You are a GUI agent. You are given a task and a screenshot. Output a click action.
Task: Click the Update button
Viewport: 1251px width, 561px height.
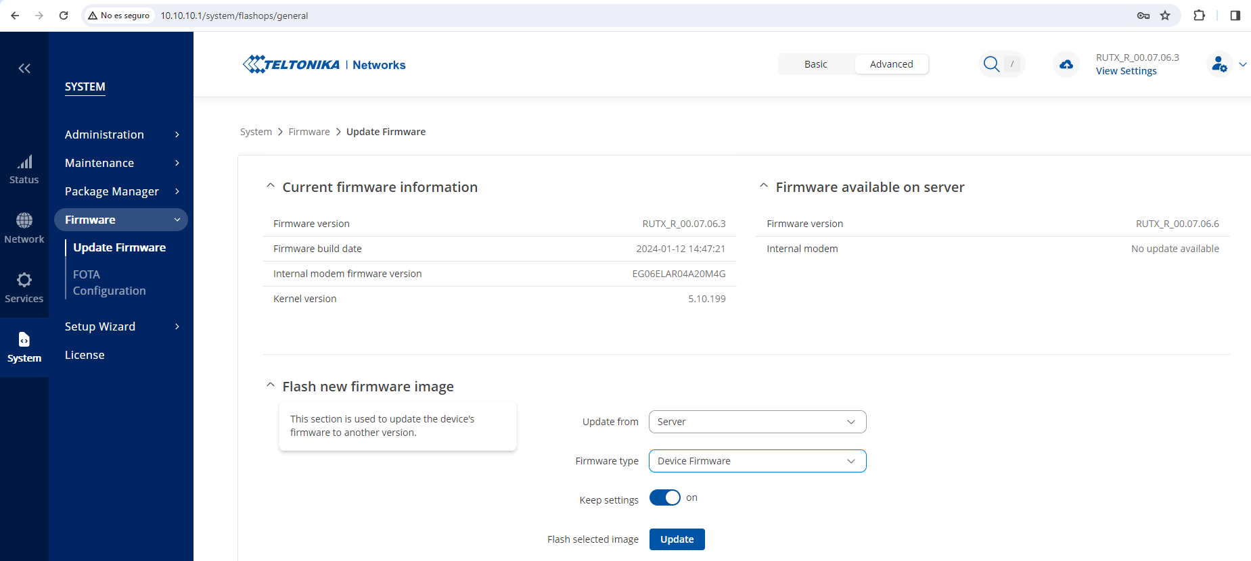(677, 539)
